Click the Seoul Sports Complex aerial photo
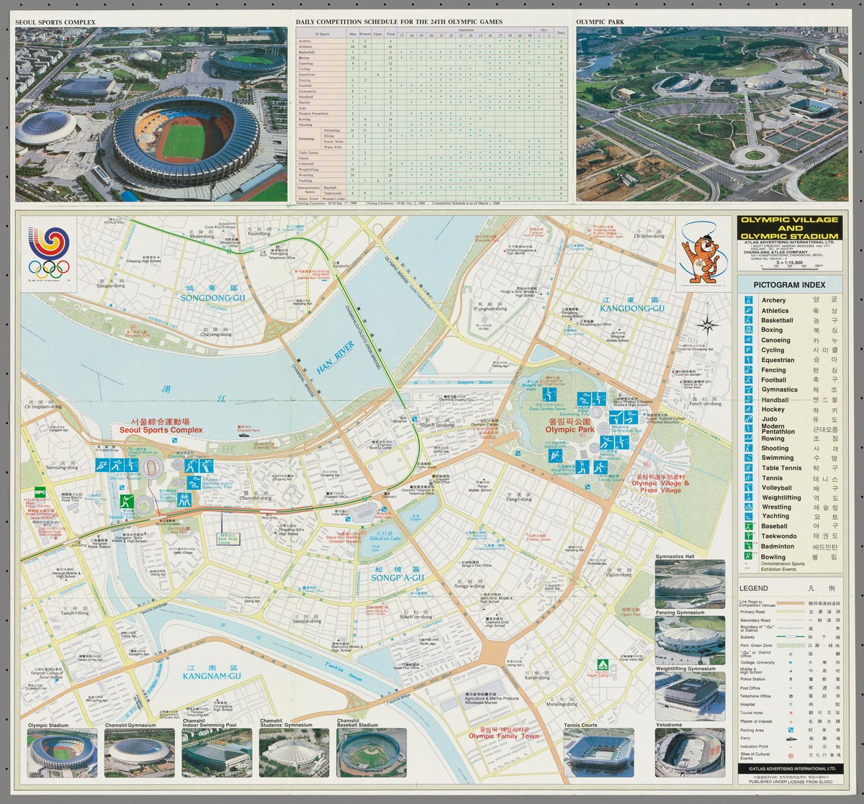This screenshot has width=864, height=804. pyautogui.click(x=151, y=114)
